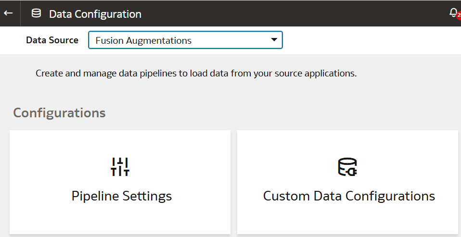Viewport: 461px width, 237px height.
Task: Click the Data Configuration page title
Action: pos(95,14)
